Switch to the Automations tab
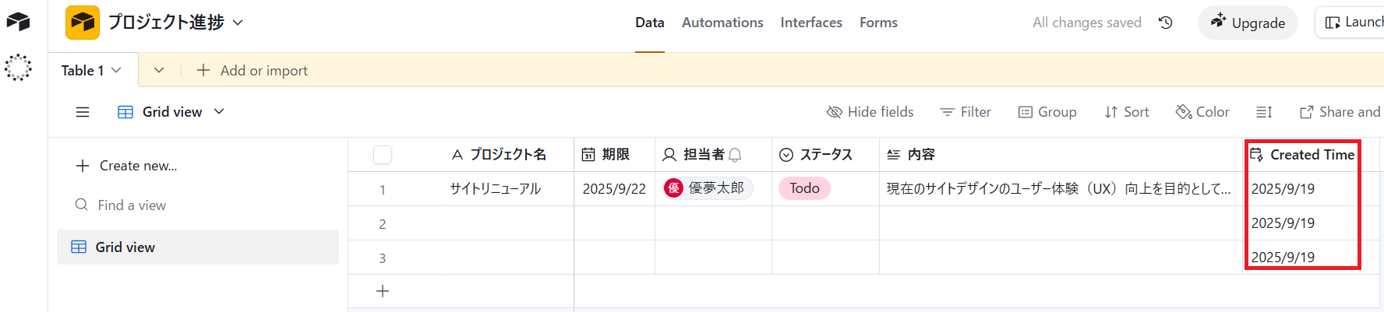 (722, 23)
